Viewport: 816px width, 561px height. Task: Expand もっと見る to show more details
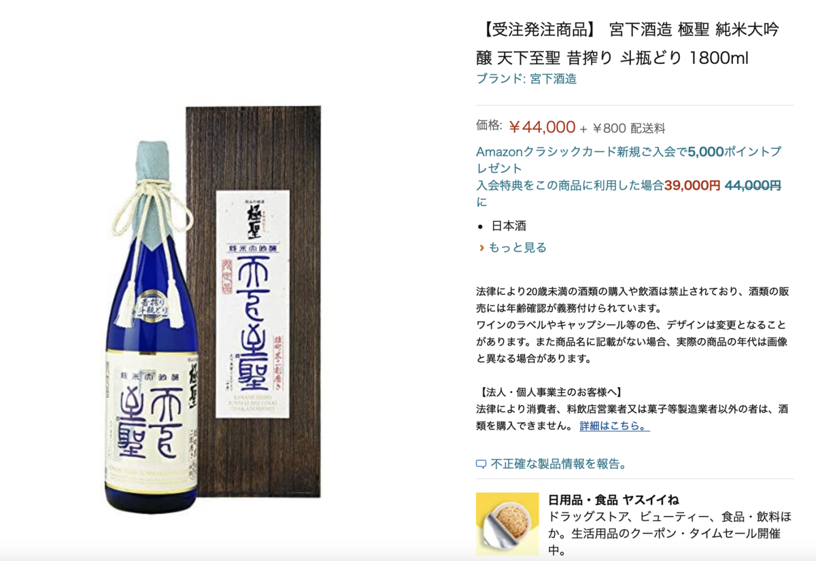point(517,248)
